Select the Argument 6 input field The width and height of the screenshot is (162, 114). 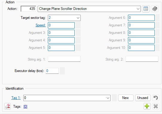pyautogui.click(x=141, y=18)
